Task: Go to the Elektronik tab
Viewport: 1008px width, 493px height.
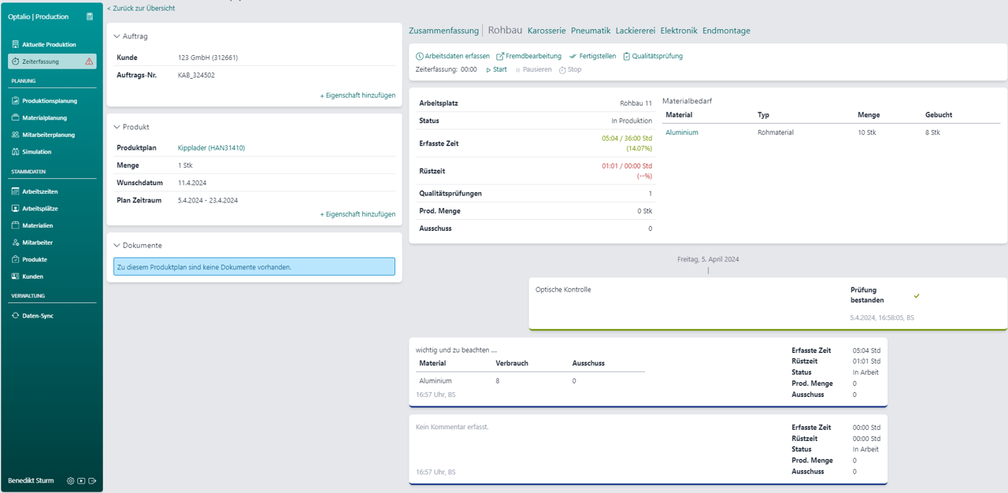Action: 679,31
